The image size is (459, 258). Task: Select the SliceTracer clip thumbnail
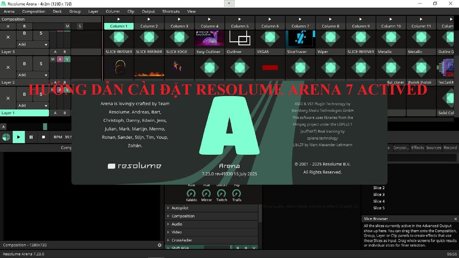coord(300,38)
